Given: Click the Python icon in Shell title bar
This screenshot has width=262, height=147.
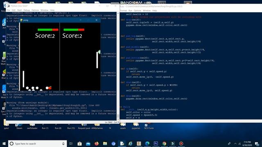Looking at the screenshot, I should coord(9,6).
